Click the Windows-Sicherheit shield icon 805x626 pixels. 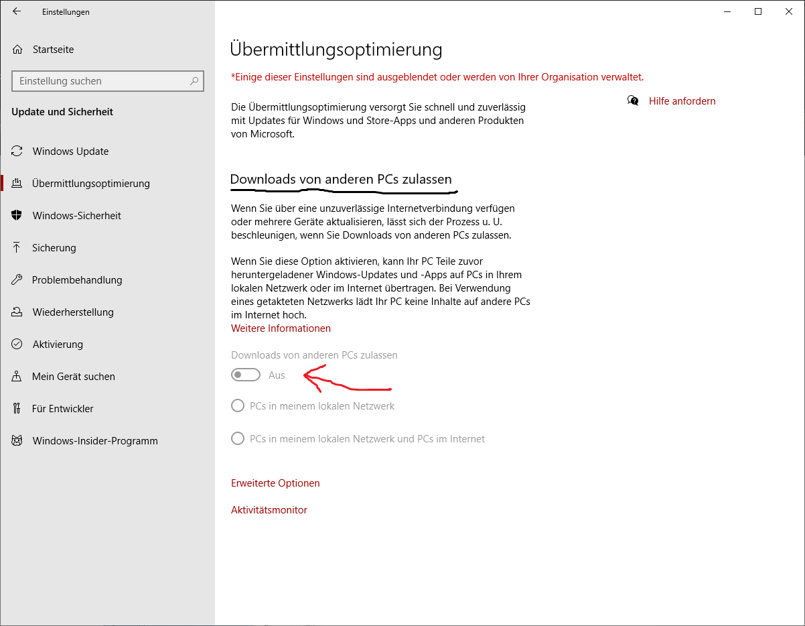tap(17, 216)
